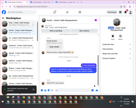Send a thumbs-up like

[97, 90]
